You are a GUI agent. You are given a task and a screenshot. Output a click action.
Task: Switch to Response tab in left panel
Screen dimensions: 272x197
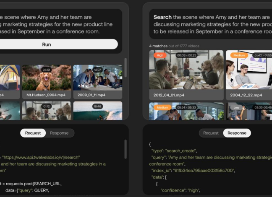click(x=59, y=133)
